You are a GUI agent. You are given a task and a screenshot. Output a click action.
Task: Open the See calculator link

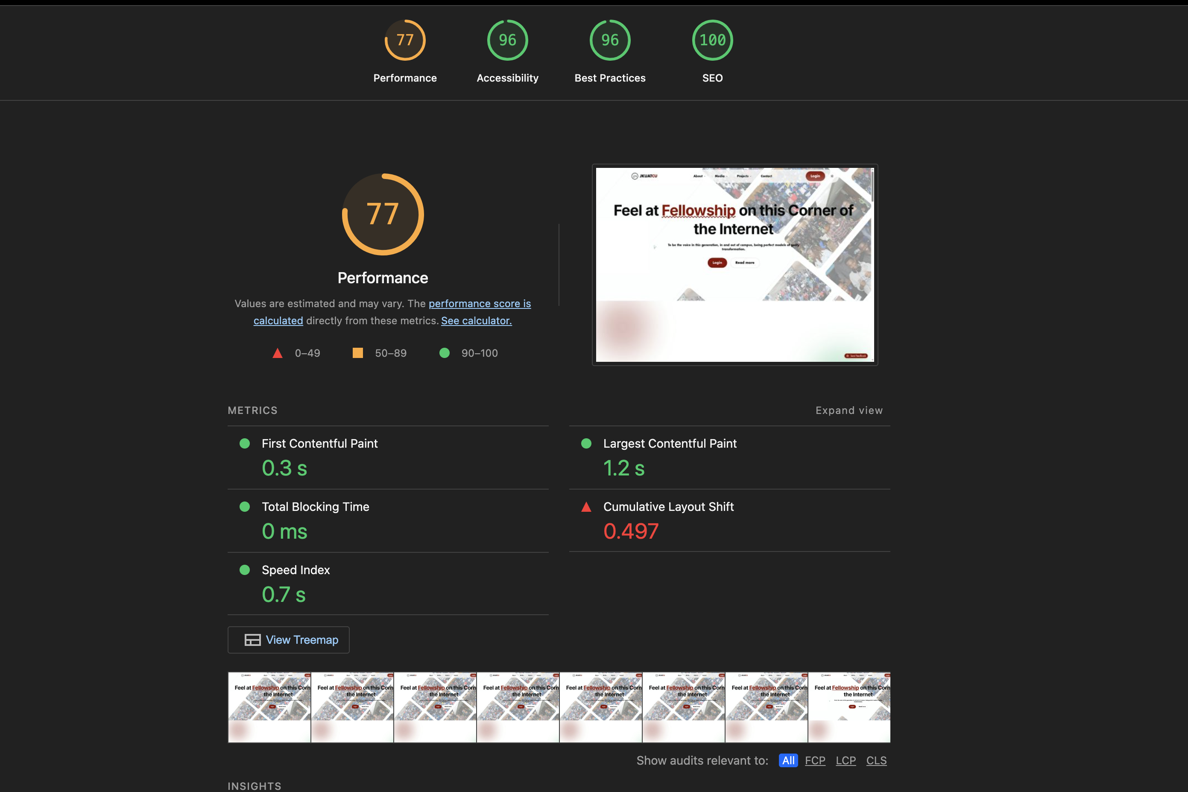point(476,321)
